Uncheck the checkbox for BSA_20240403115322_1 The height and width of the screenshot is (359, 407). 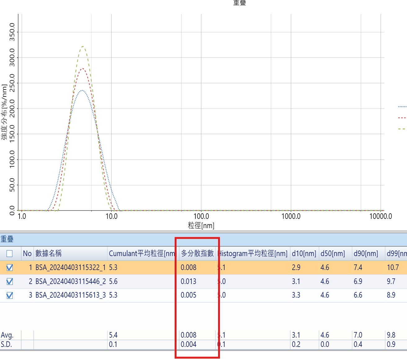(10, 268)
